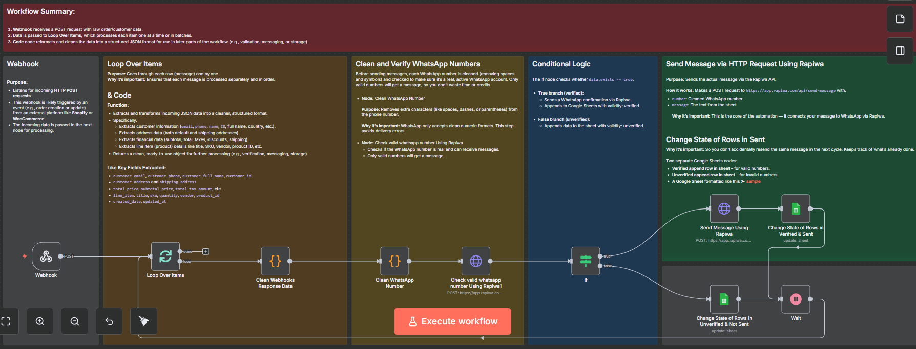Click the Loop Over Items node

[x=165, y=257]
